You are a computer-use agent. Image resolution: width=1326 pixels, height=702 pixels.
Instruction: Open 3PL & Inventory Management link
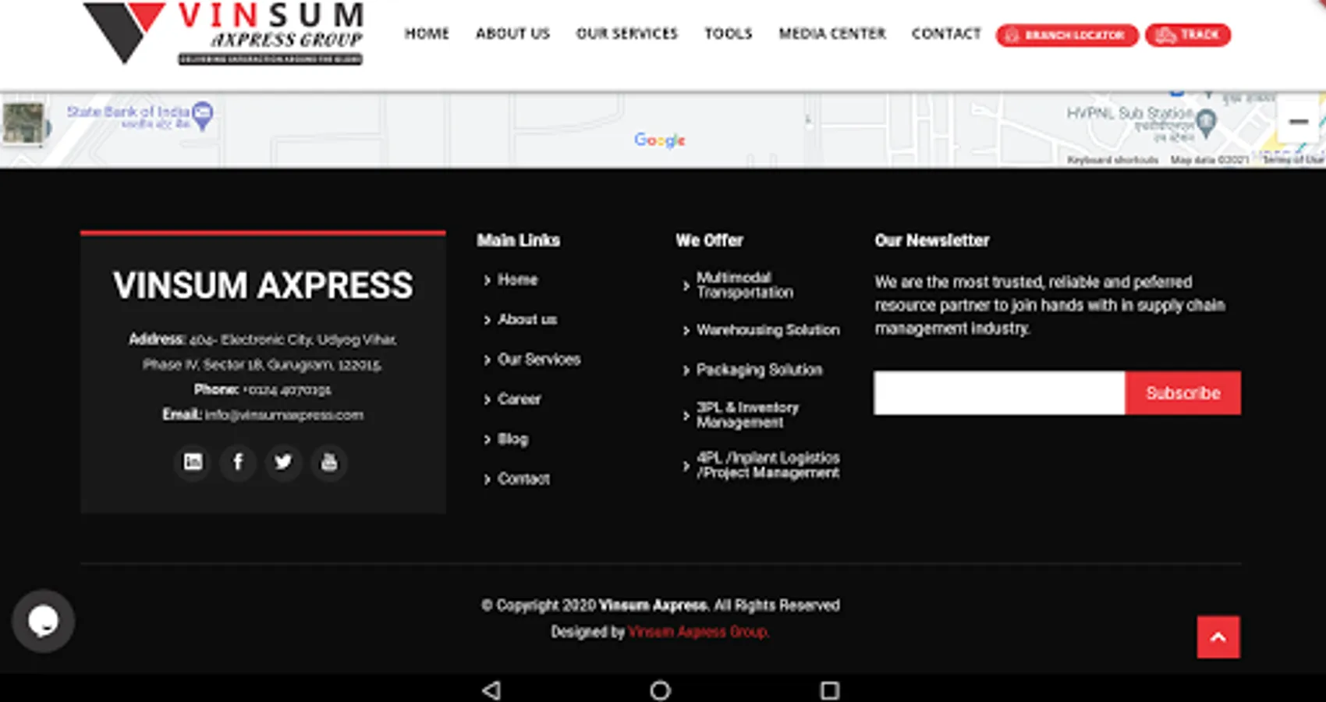click(x=747, y=415)
